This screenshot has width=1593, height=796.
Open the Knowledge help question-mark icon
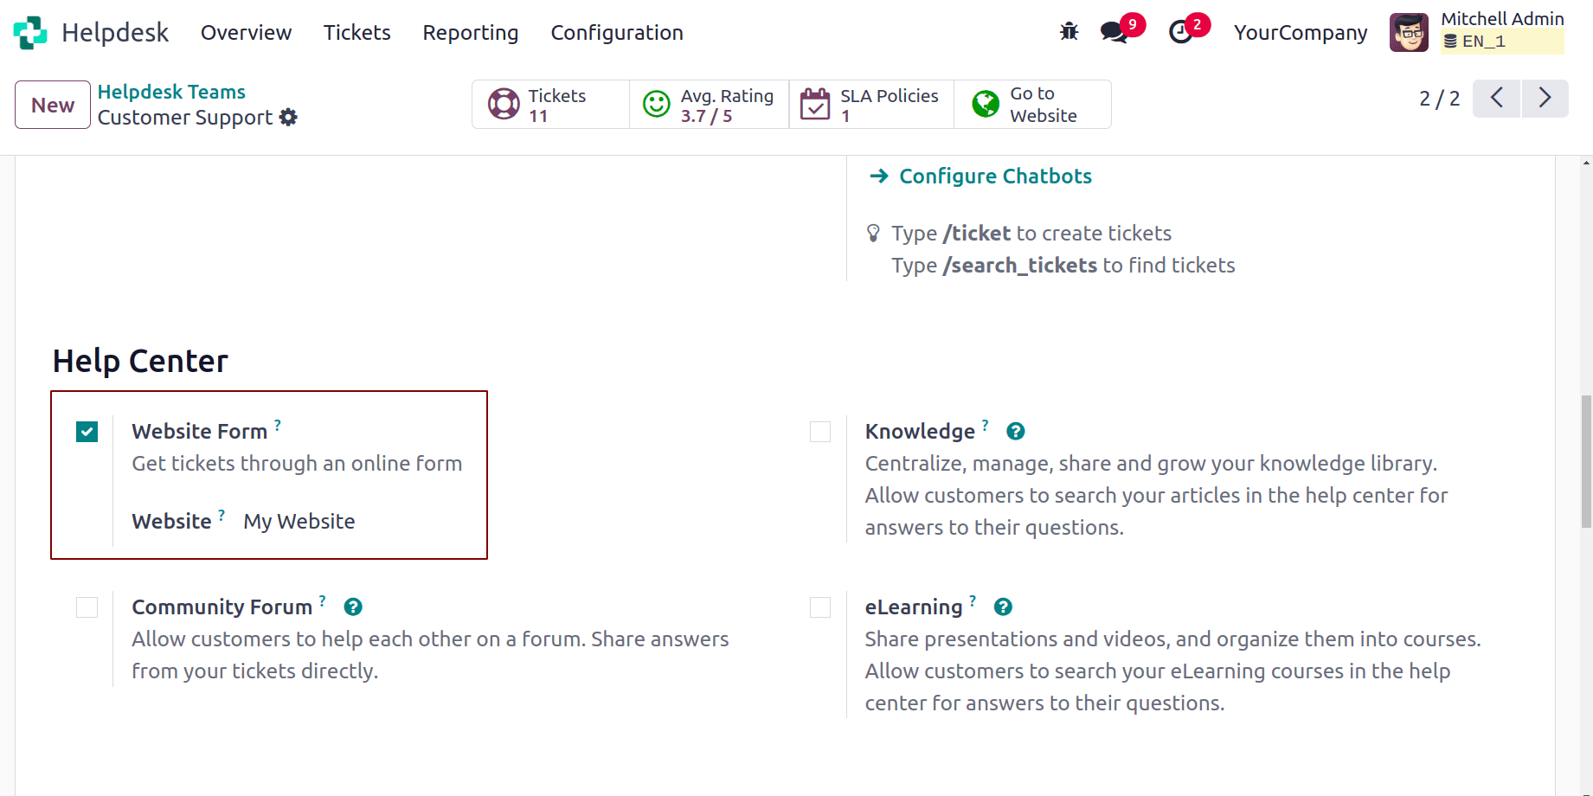pyautogui.click(x=1015, y=430)
